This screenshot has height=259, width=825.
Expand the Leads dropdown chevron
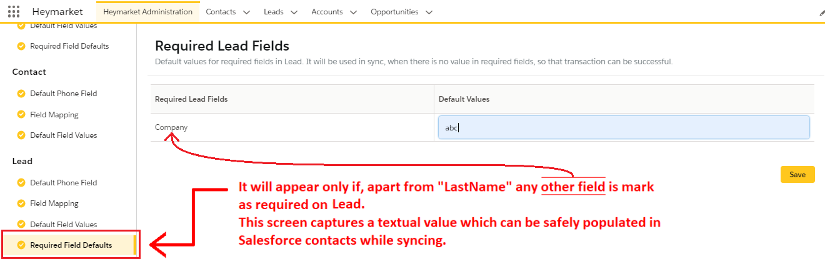294,12
